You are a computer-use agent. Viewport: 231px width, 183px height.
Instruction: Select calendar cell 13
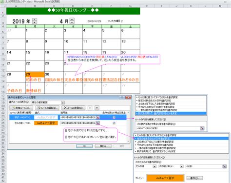pyautogui.click(x=131, y=41)
